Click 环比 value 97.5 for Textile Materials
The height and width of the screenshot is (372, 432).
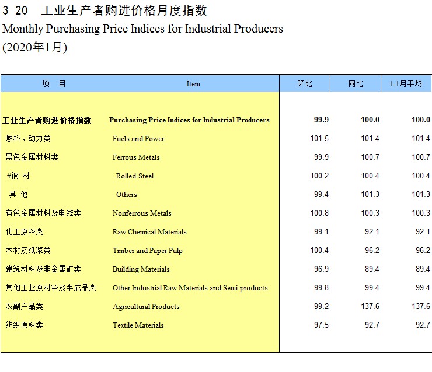pyautogui.click(x=321, y=325)
